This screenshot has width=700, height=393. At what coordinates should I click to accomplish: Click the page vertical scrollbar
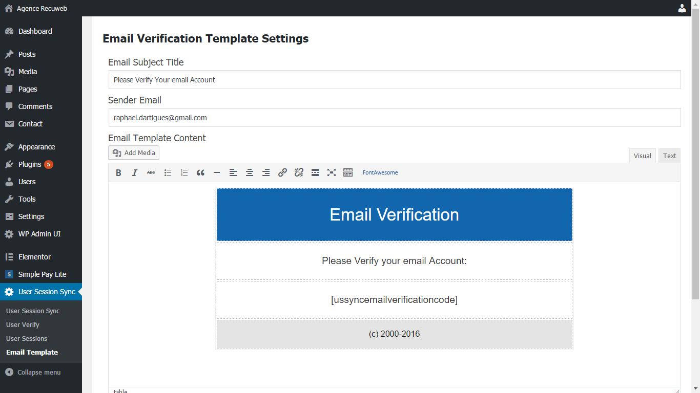(695, 159)
